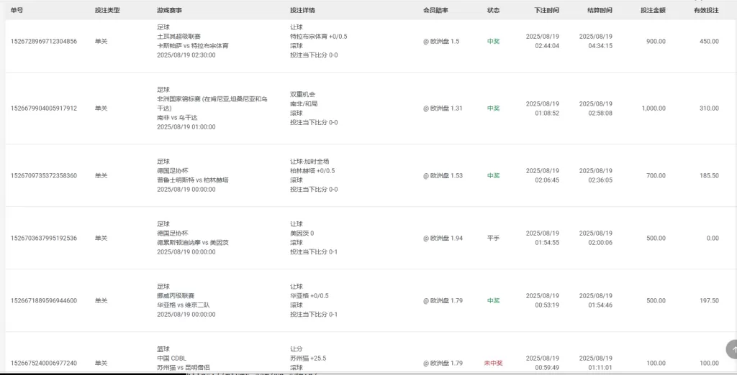Click match 普鲁士明斯特 vs 柏林赫塔
Screen dimensions: 737x375
(x=193, y=180)
